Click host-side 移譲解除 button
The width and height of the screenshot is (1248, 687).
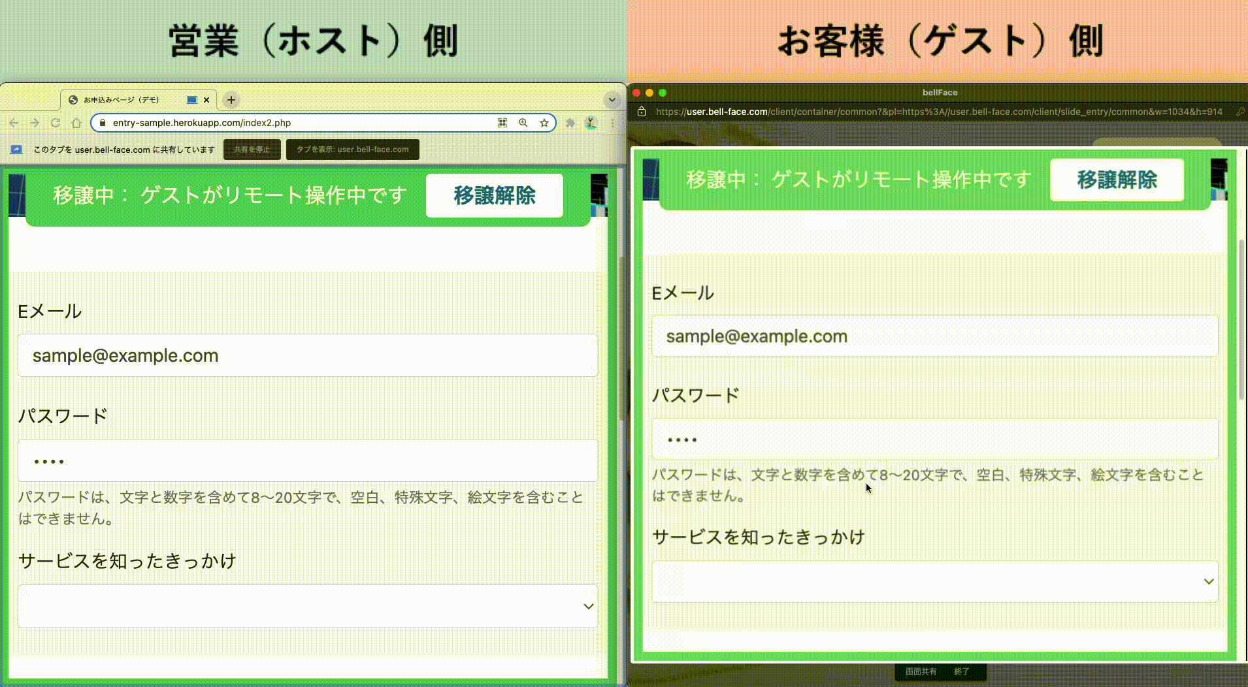coord(494,195)
